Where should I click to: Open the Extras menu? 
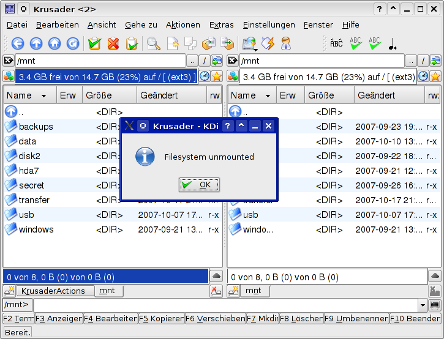coord(222,25)
